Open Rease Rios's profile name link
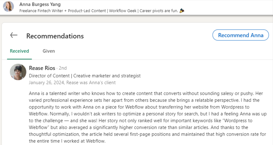This screenshot has width=273, height=145. [x=42, y=68]
